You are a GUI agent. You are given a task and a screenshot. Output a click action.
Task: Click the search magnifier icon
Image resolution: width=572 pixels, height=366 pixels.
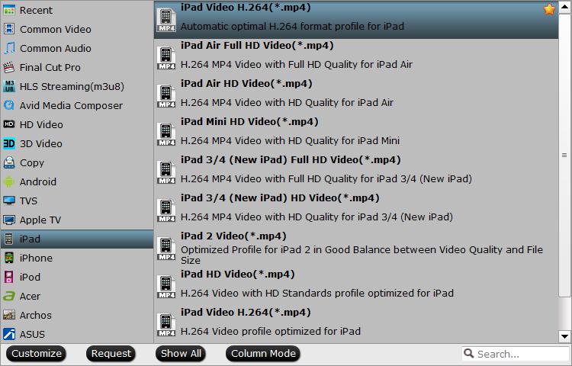pyautogui.click(x=469, y=353)
